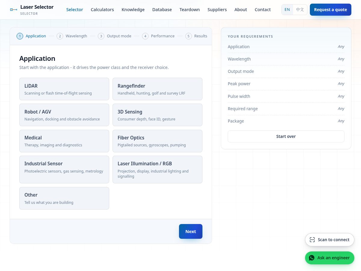Open the Calculators nav item

(102, 10)
